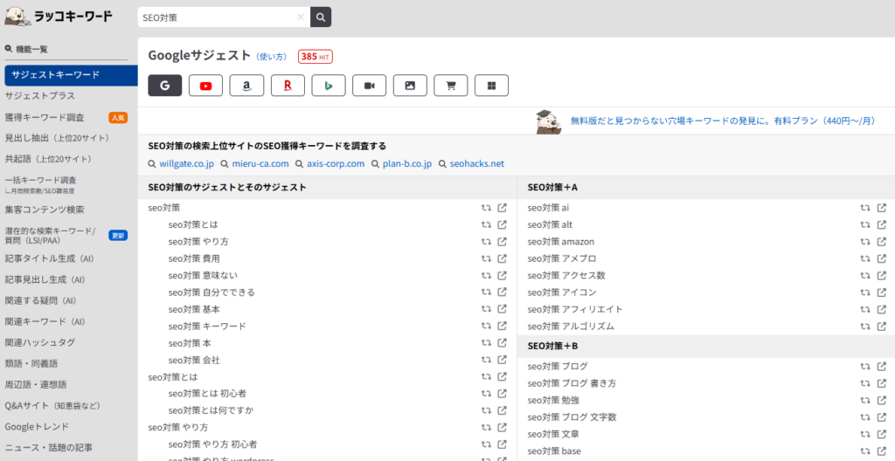Open the axis-corp.com link

tap(336, 164)
